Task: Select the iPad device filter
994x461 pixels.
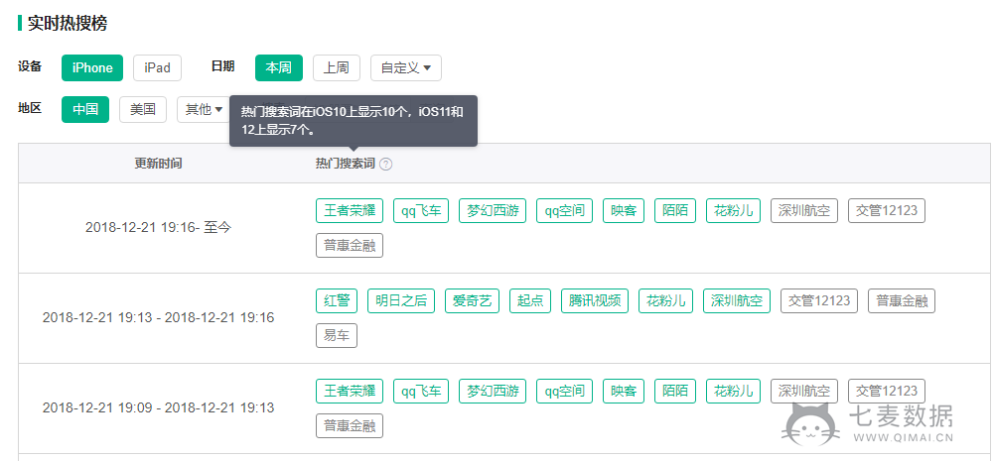Action: [x=157, y=68]
